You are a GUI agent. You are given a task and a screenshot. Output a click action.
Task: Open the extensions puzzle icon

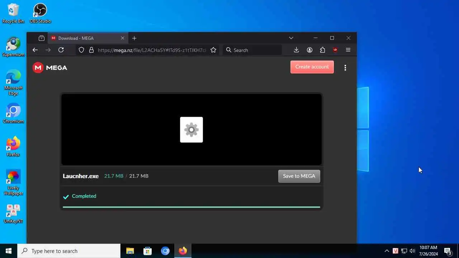pos(322,50)
